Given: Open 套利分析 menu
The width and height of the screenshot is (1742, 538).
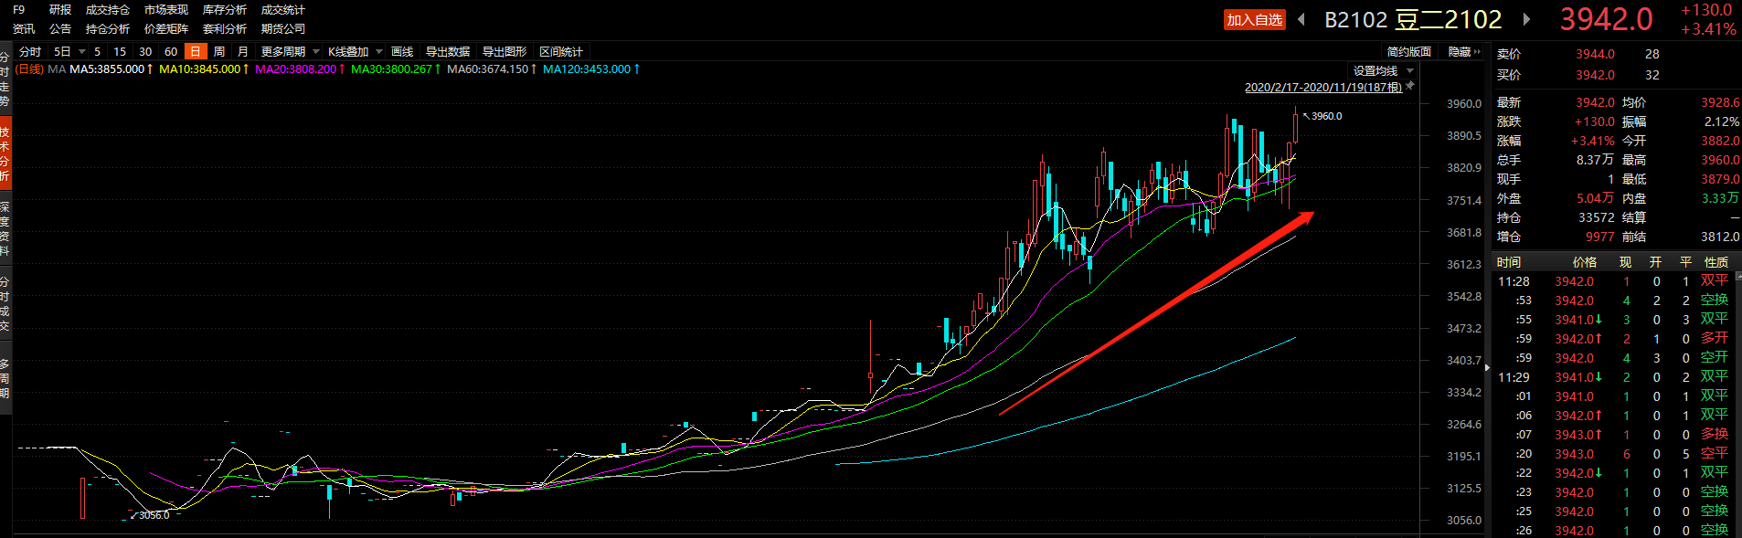Looking at the screenshot, I should click(x=225, y=29).
